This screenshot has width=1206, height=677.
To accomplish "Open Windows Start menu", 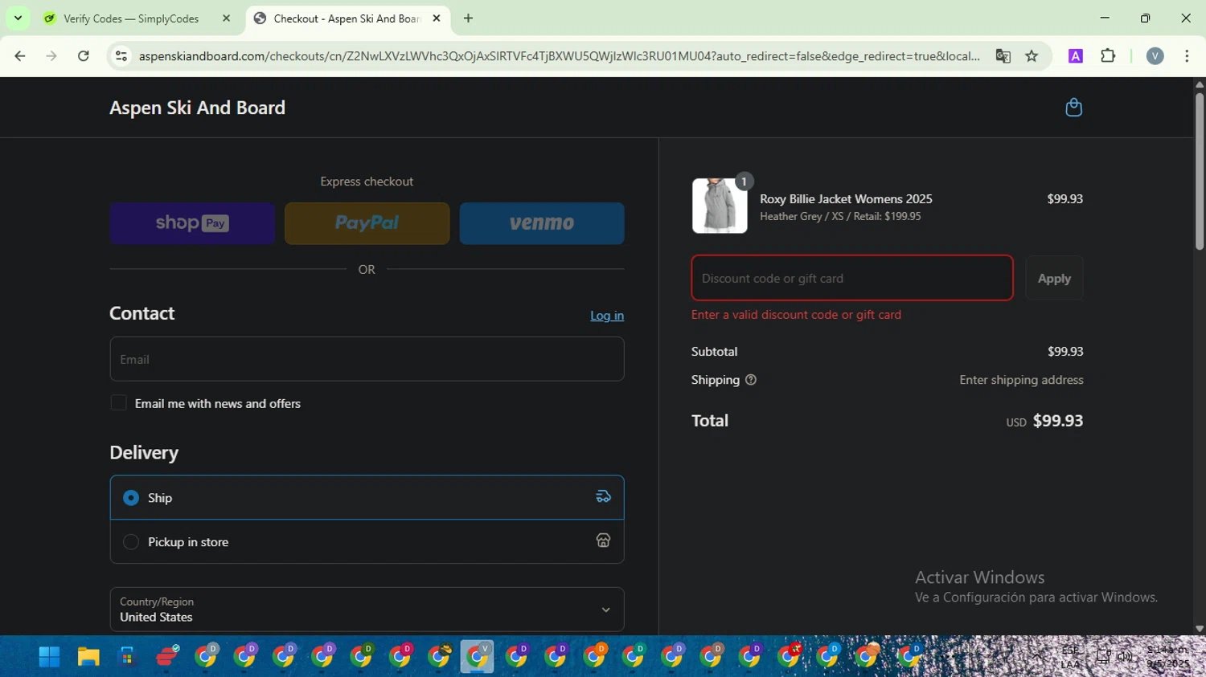I will [x=49, y=657].
